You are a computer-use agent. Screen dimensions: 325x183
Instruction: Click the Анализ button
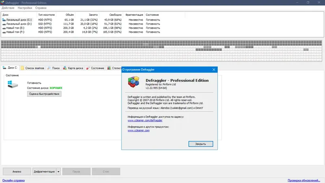[x=17, y=171]
